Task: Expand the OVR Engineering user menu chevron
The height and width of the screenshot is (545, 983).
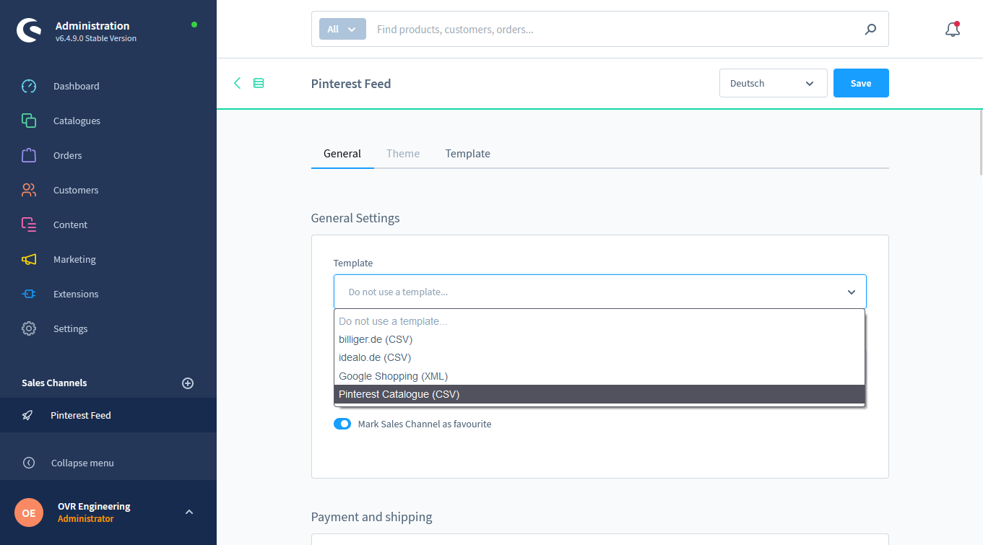Action: tap(189, 512)
